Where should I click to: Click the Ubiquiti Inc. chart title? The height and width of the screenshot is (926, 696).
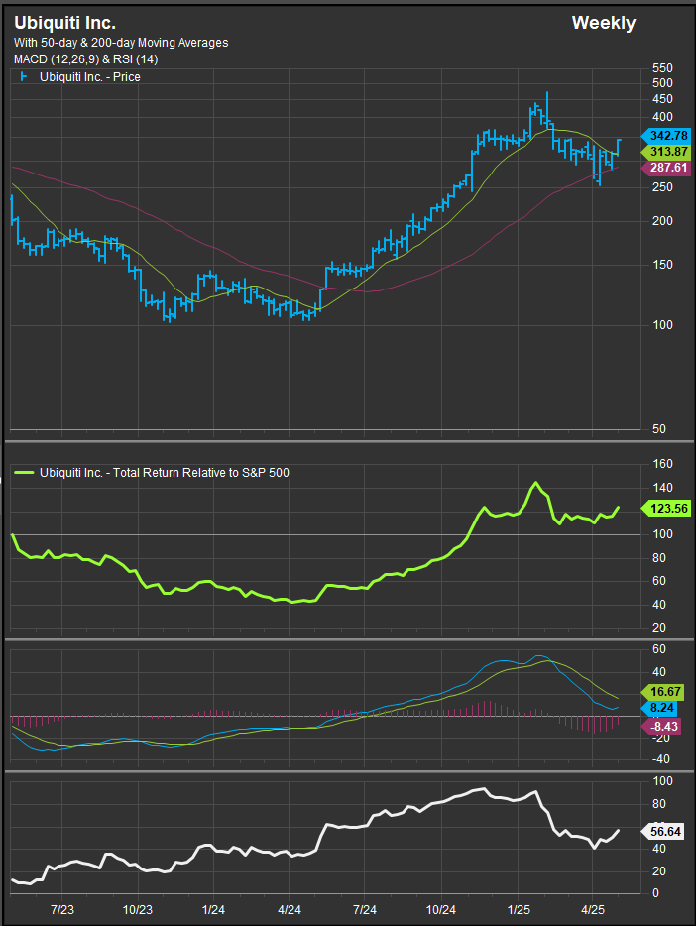click(x=64, y=23)
